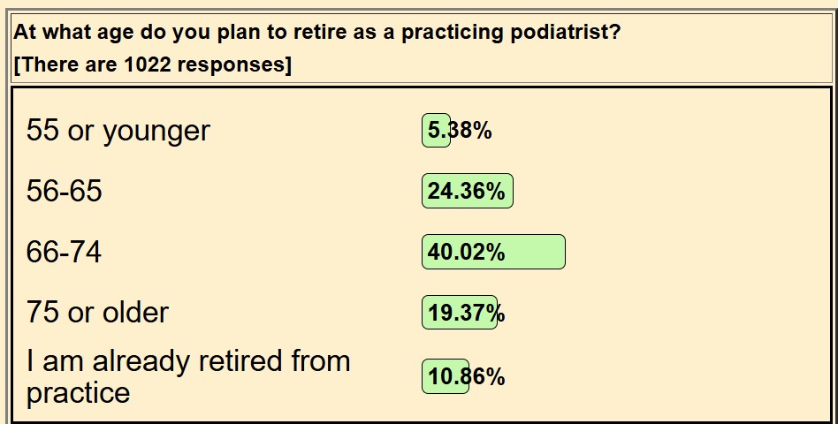This screenshot has width=838, height=424.
Task: Click the '[There are 1022 responses]' text
Action: (153, 65)
